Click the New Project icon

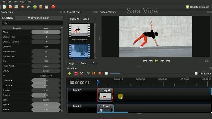coord(5,7)
